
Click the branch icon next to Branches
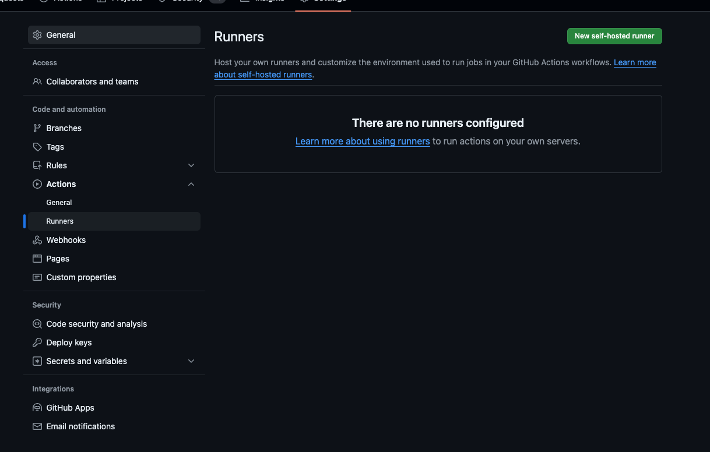click(x=37, y=128)
